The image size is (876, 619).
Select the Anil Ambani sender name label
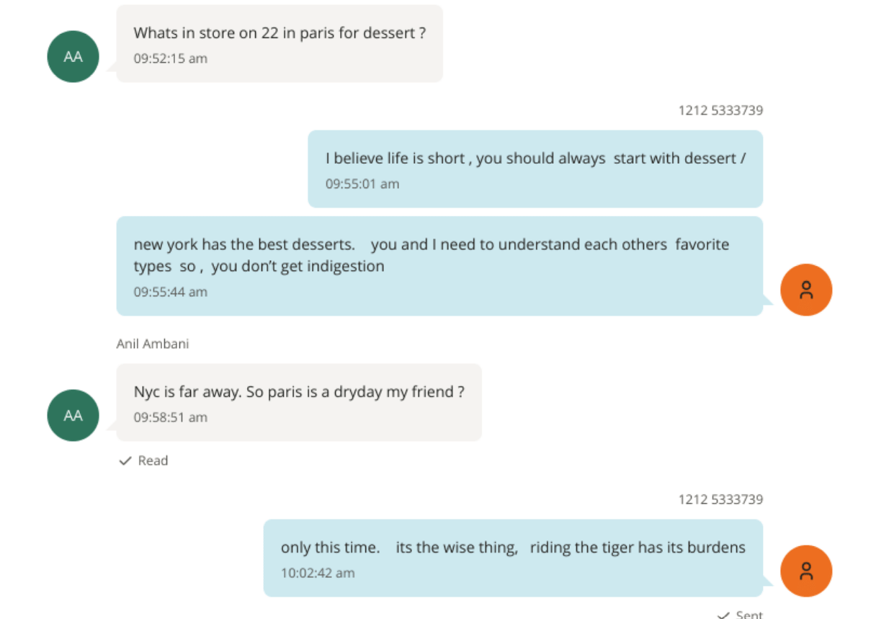(x=151, y=344)
